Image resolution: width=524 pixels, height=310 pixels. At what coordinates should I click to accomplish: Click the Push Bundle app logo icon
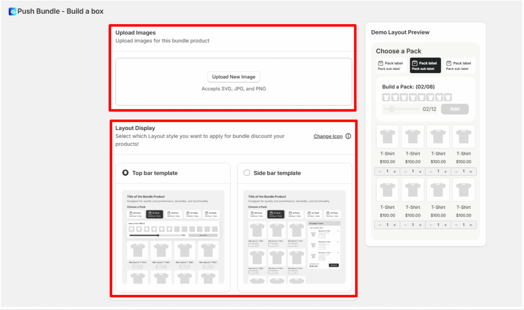(x=13, y=11)
